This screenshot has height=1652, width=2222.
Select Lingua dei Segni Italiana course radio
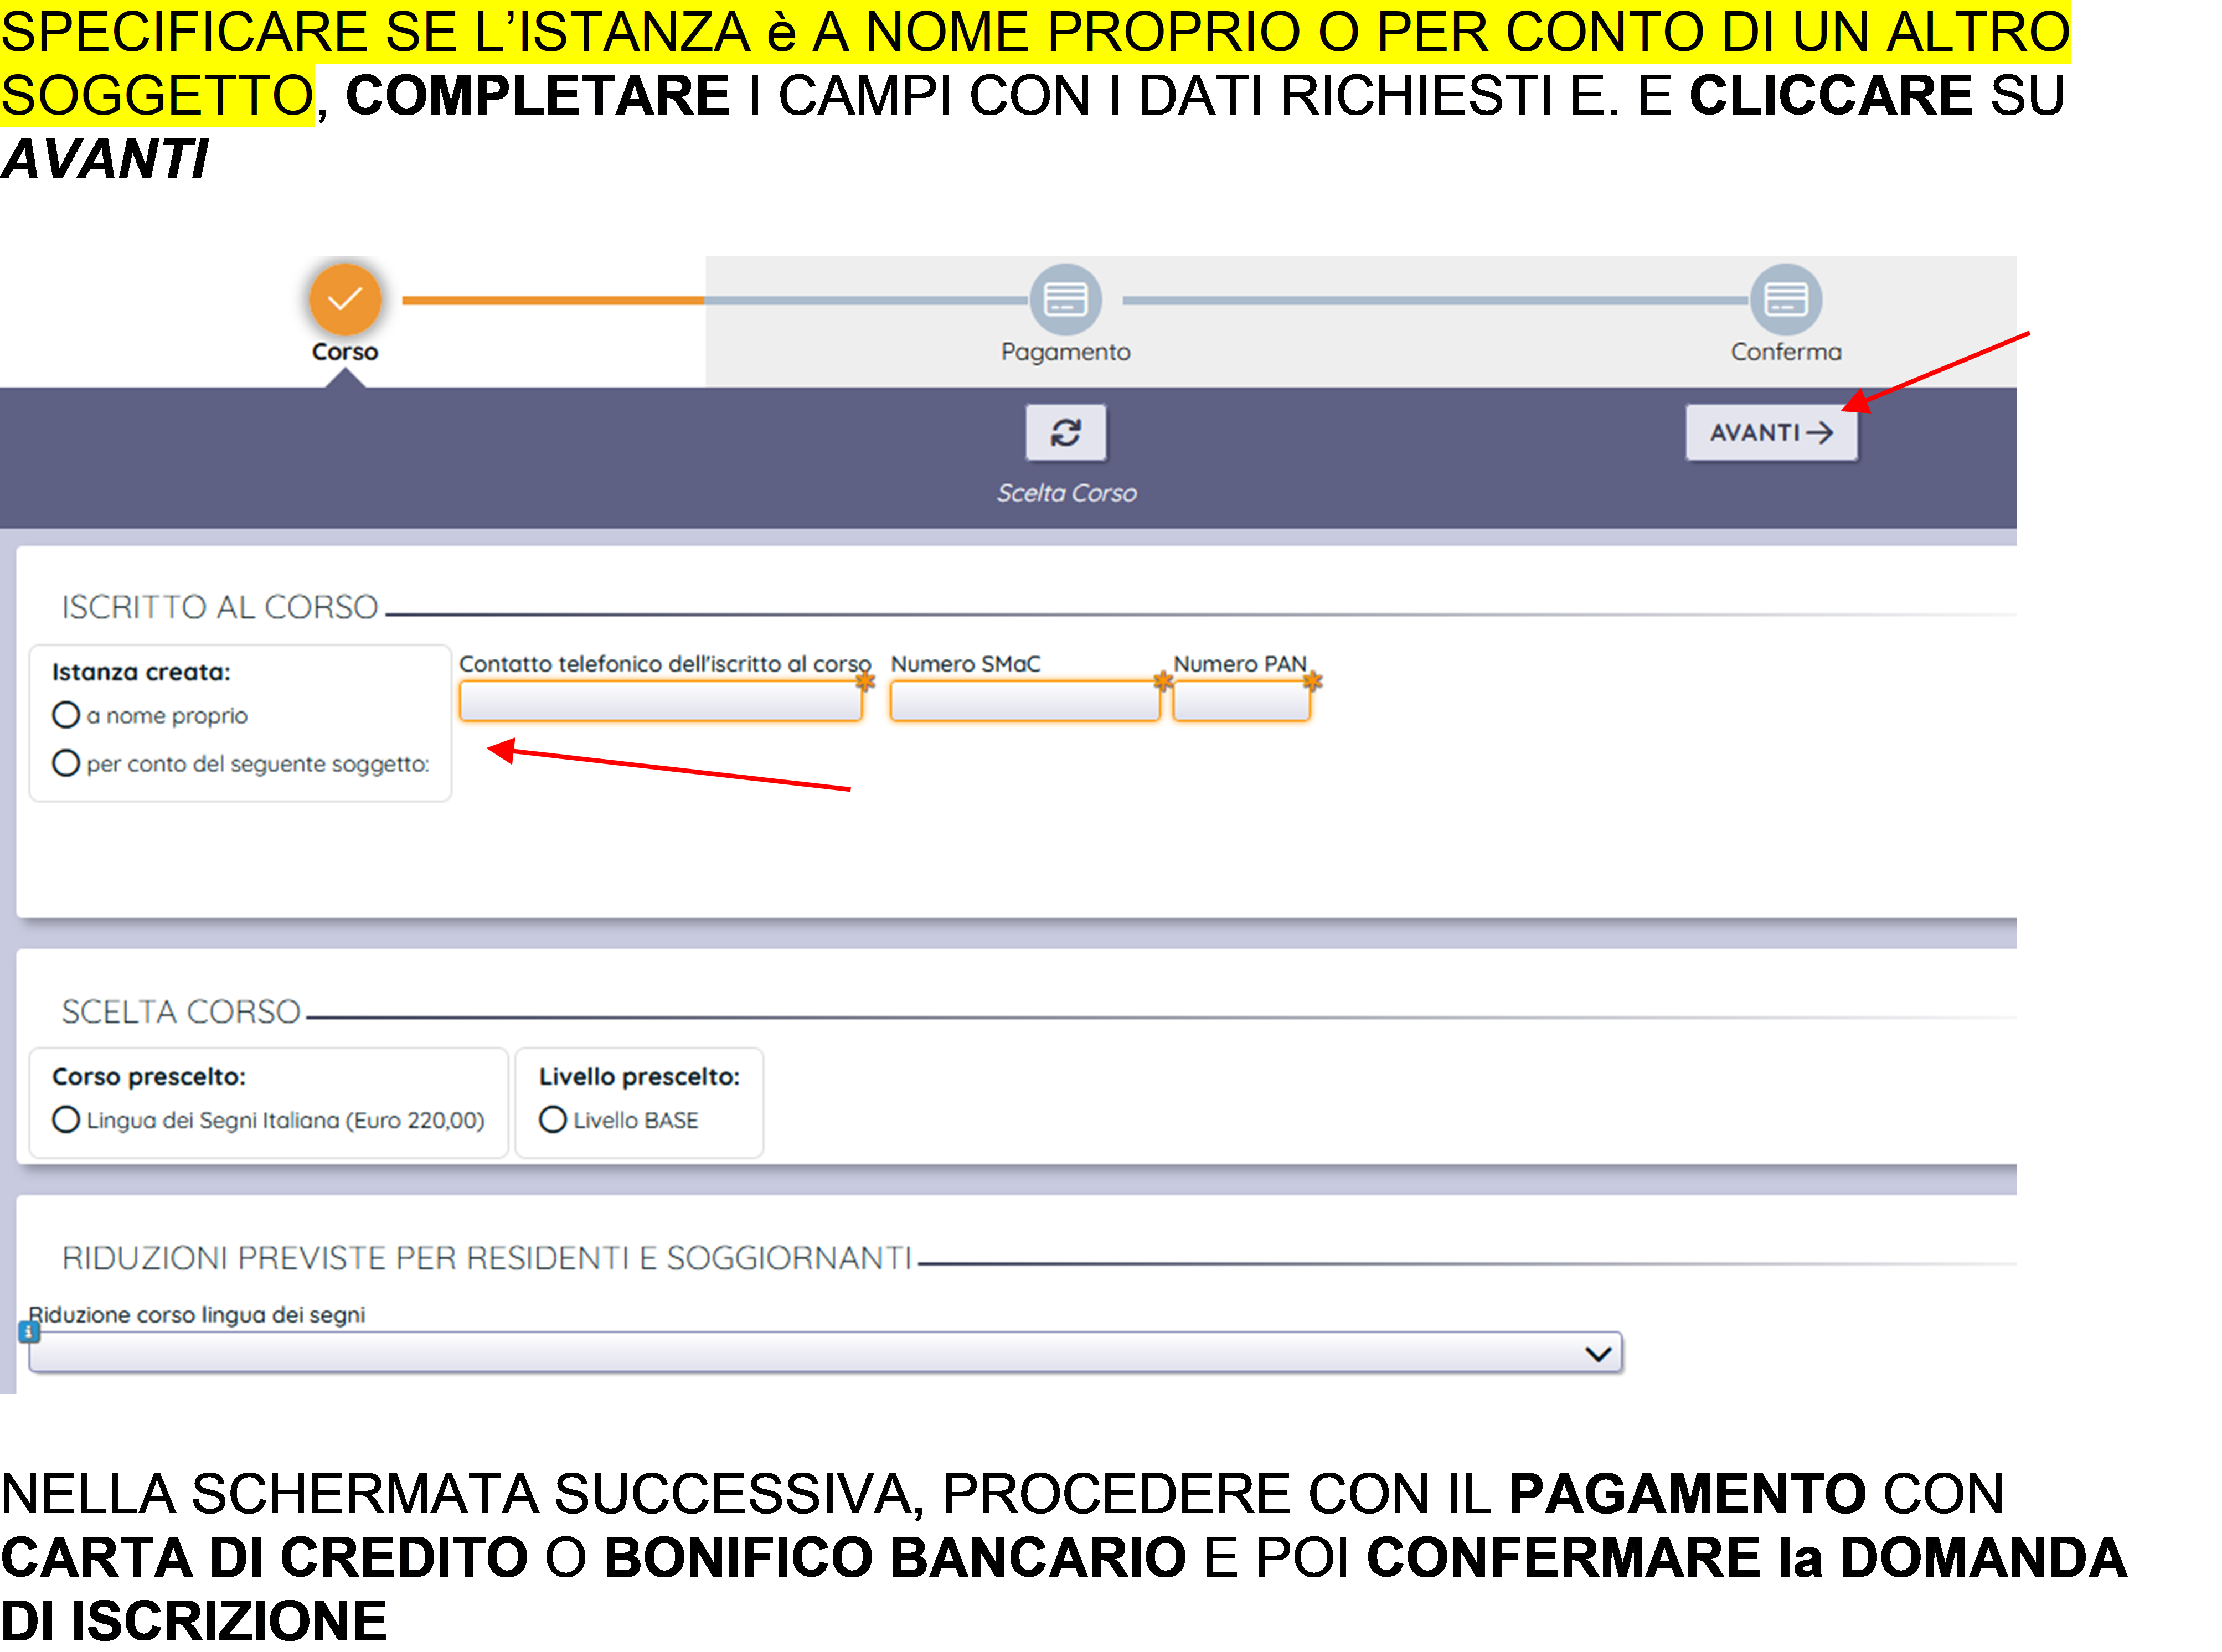pos(66,1120)
